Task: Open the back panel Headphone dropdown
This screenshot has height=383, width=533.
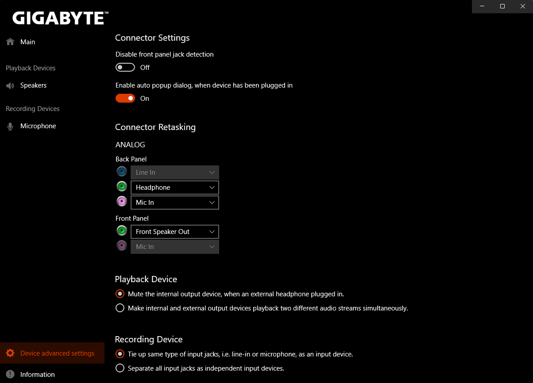Action: click(x=175, y=188)
